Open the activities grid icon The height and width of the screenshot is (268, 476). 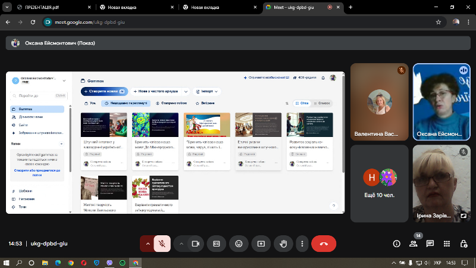click(447, 244)
